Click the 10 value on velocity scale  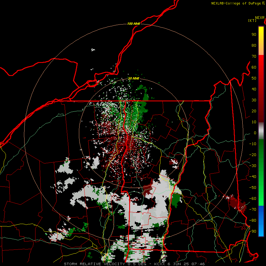tap(254, 122)
